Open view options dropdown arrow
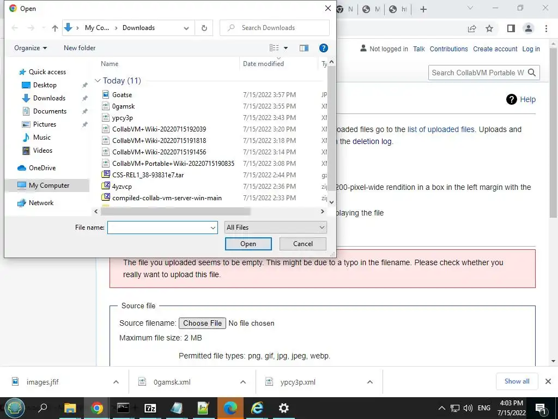The image size is (558, 419). tap(286, 48)
